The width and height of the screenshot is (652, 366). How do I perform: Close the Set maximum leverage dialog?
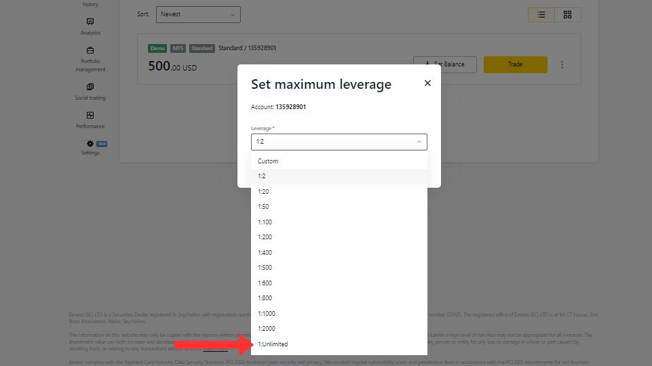pos(427,83)
